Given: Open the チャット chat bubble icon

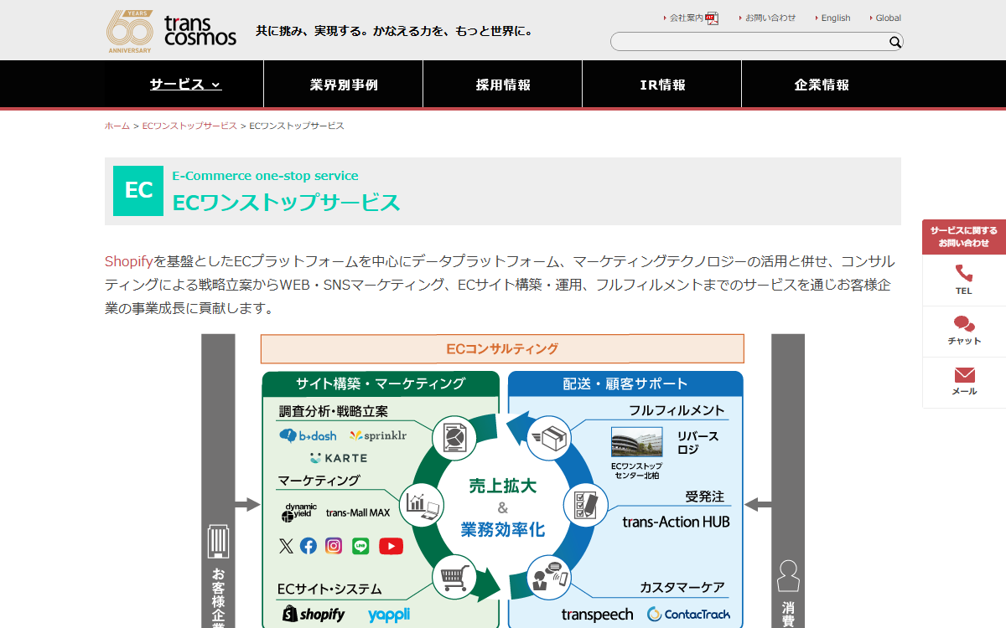Looking at the screenshot, I should [964, 324].
